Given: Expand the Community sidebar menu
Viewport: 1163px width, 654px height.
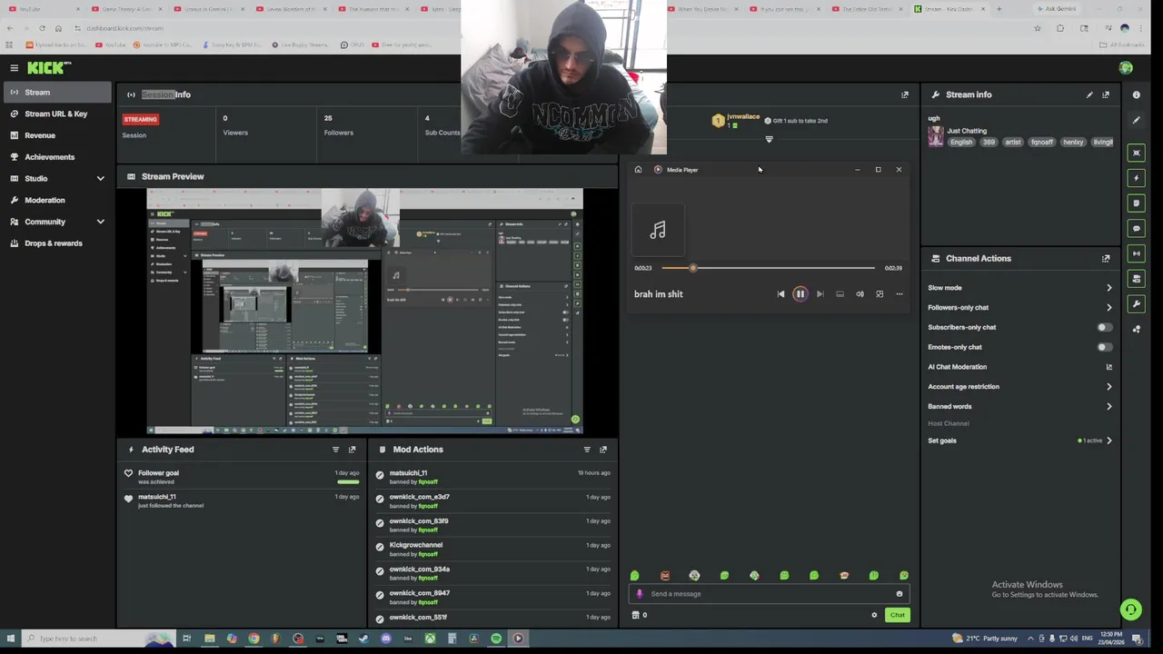Looking at the screenshot, I should (x=100, y=222).
